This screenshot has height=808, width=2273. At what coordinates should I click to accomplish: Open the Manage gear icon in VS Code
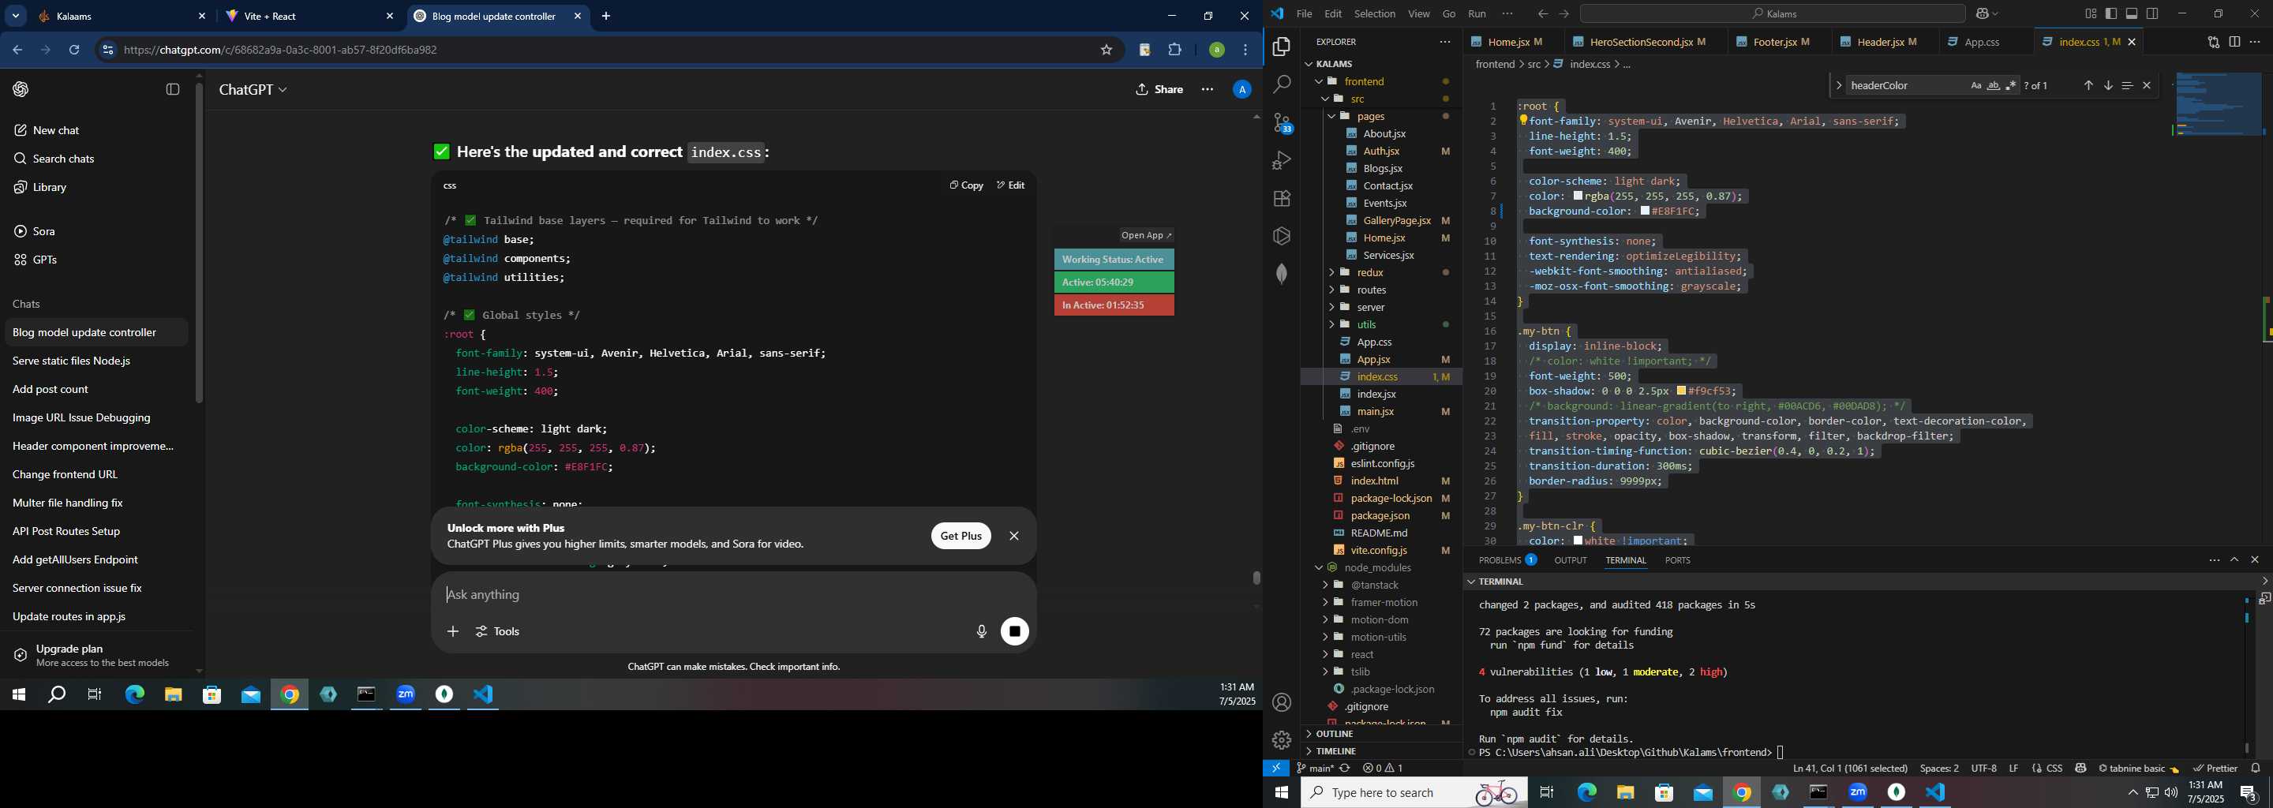[x=1281, y=739]
